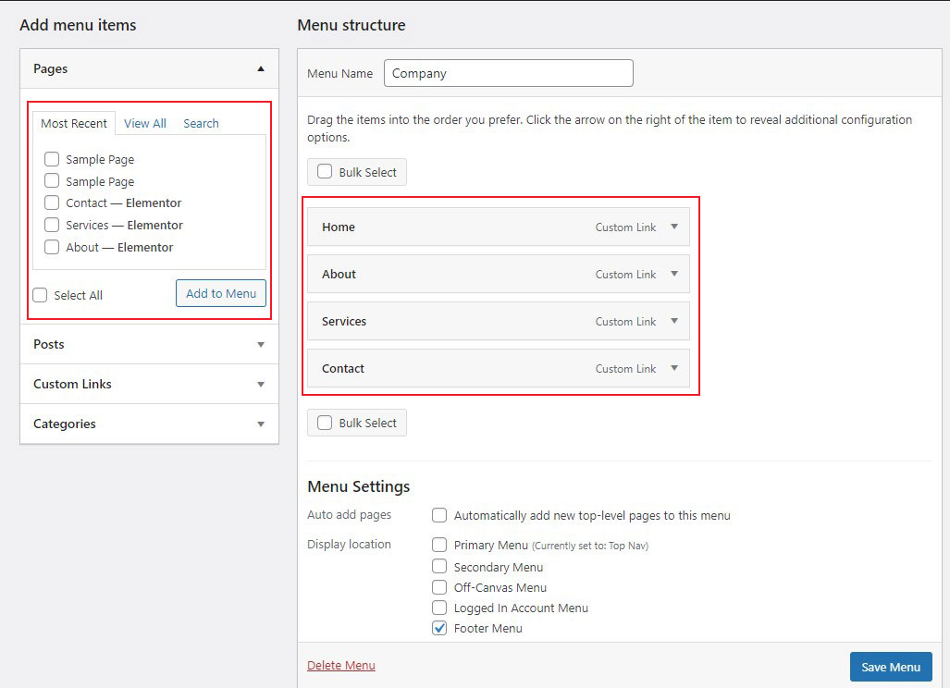Viewport: 950px width, 688px height.
Task: Switch to the Most Recent tab
Action: tap(74, 124)
